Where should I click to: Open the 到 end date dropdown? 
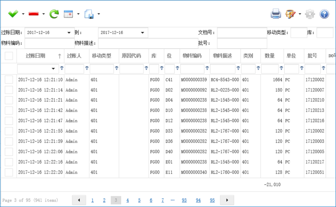point(142,33)
